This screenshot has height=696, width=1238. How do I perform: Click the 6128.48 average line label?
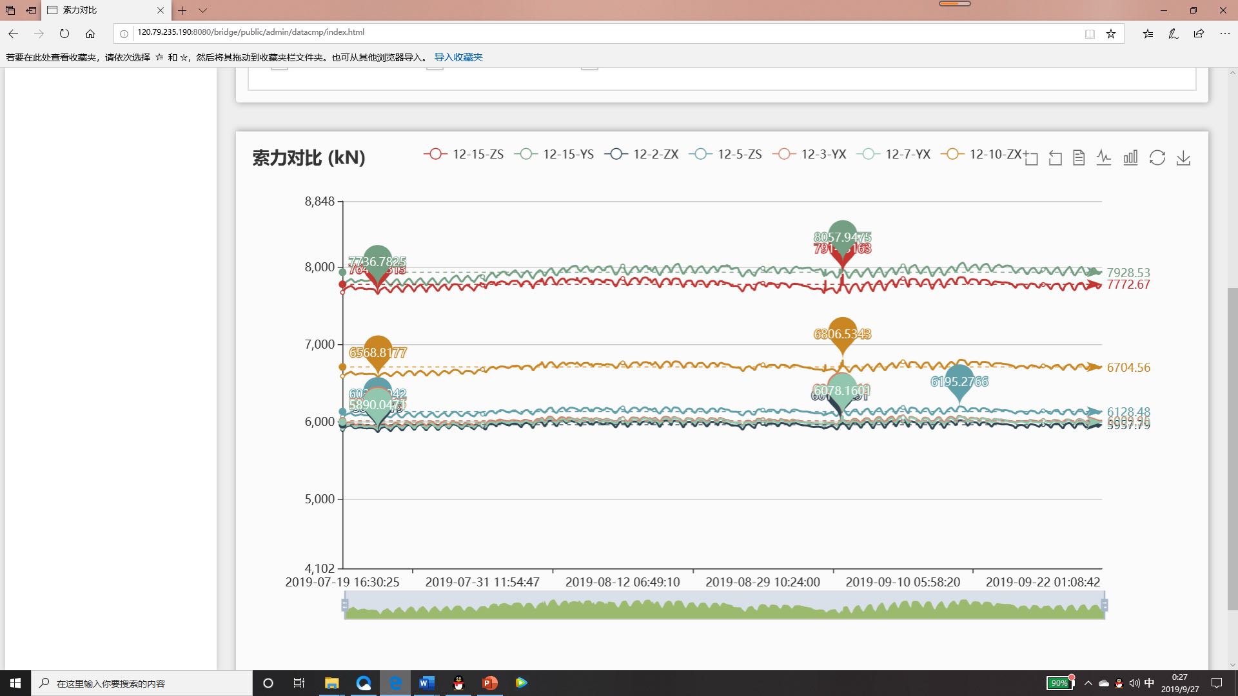coord(1128,412)
